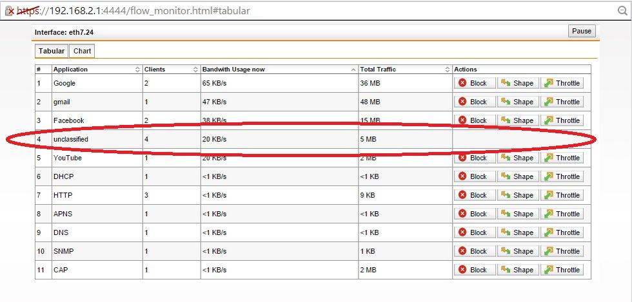Throttle the Google application
This screenshot has height=302, width=632.
coord(562,83)
